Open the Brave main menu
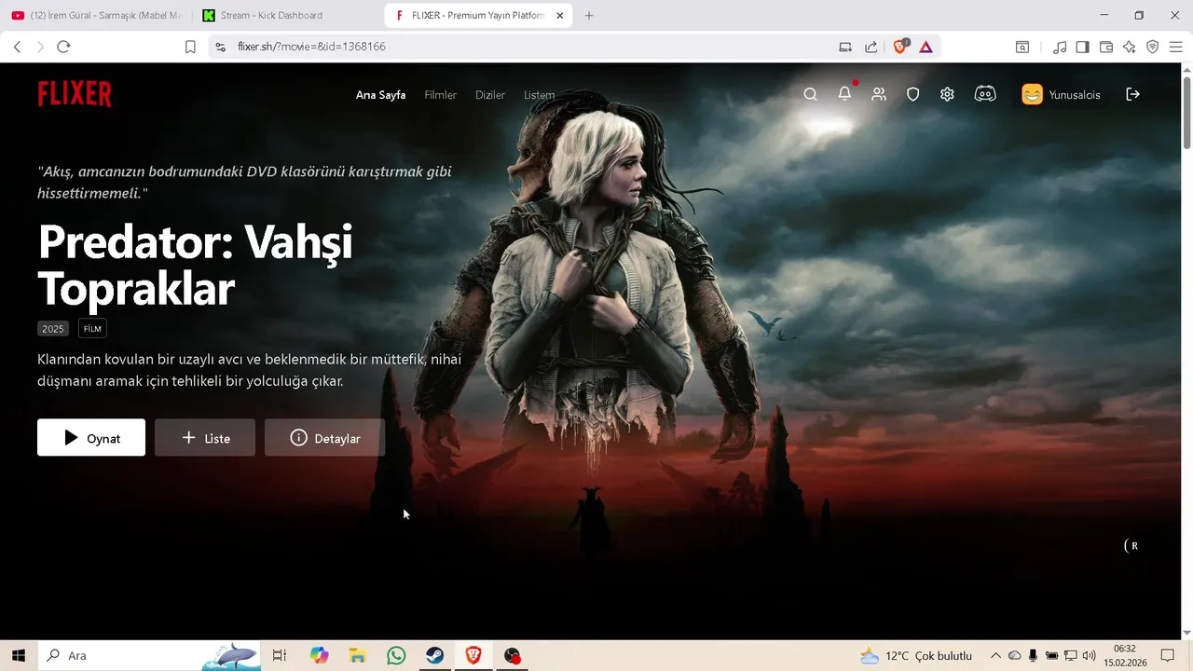The image size is (1193, 671). [x=1176, y=47]
